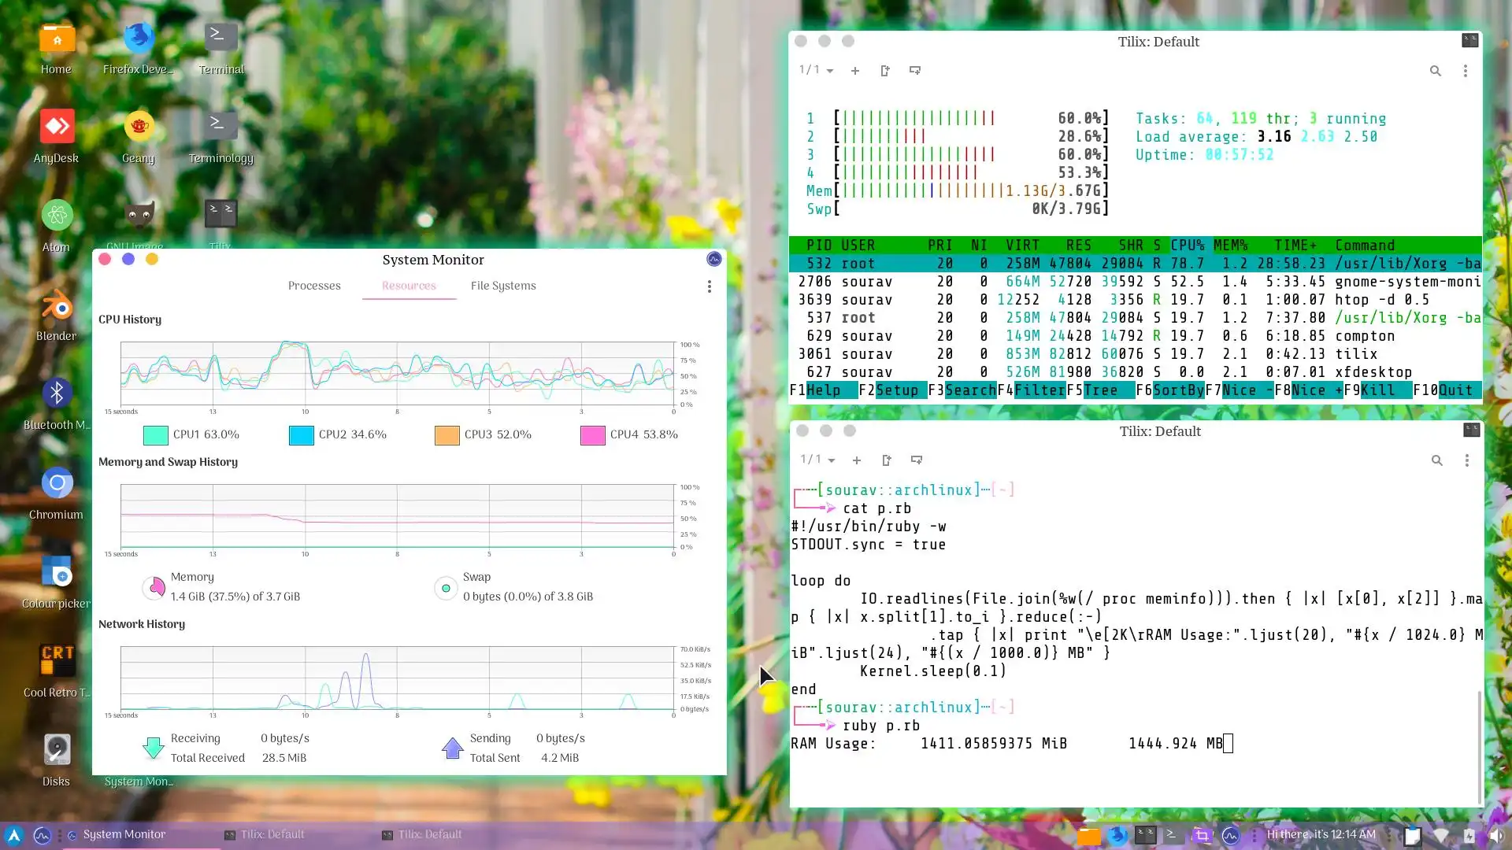Click the volume icon in system tray
Screen dimensions: 1512x850
[1495, 836]
